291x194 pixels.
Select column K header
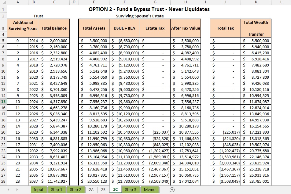[x=256, y=2]
